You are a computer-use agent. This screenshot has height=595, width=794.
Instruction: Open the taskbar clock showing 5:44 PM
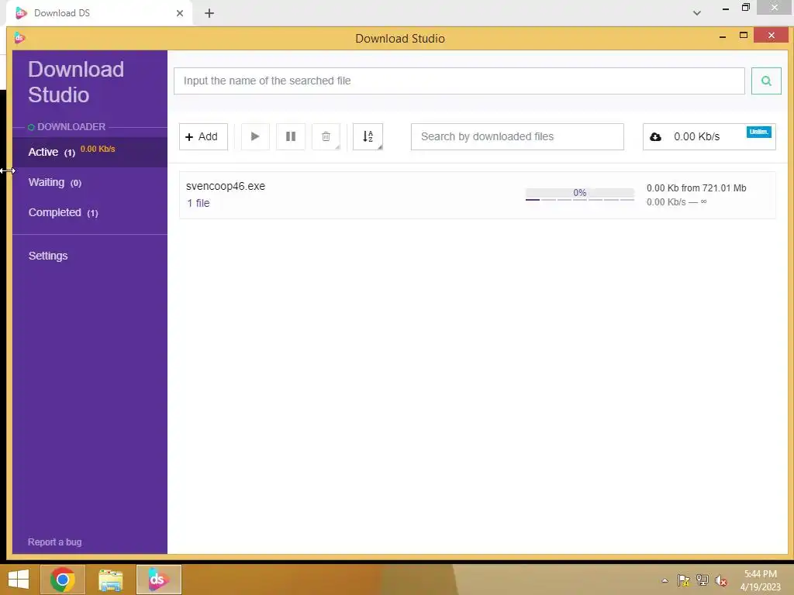point(761,580)
